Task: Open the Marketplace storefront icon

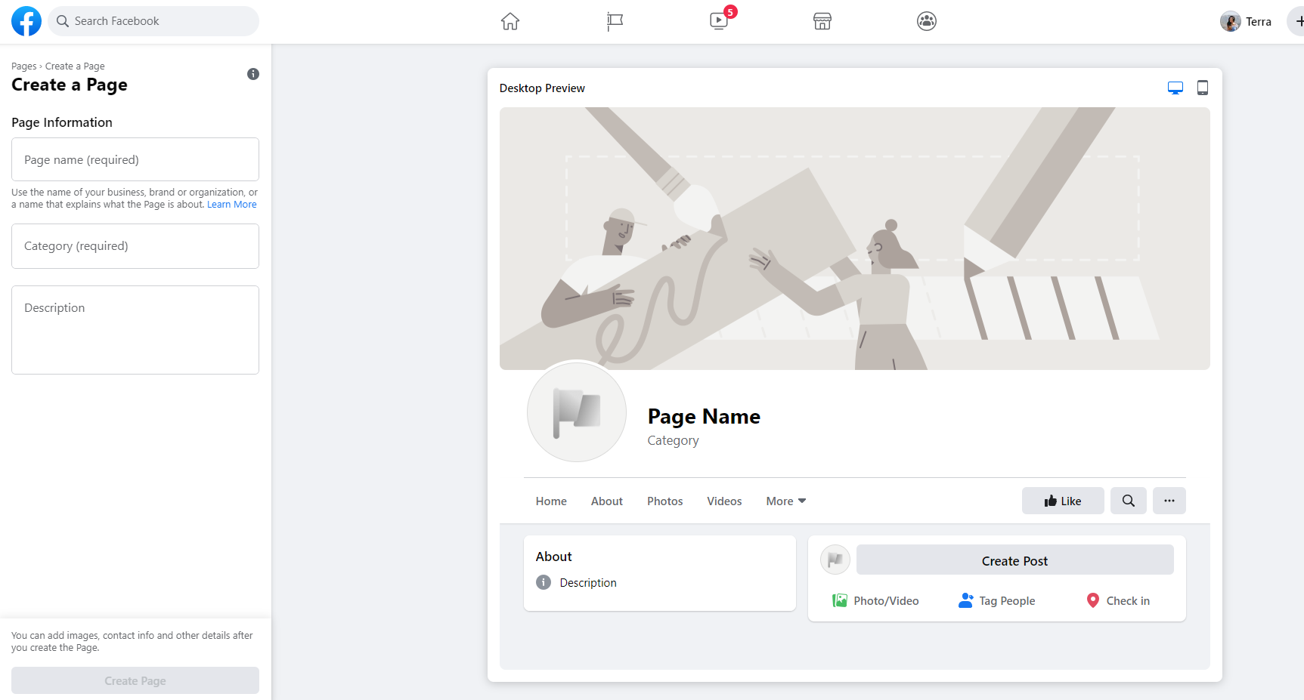Action: coord(822,21)
